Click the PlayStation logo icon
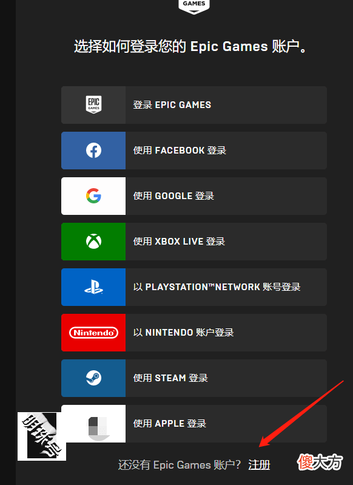353x485 pixels. pyautogui.click(x=93, y=287)
